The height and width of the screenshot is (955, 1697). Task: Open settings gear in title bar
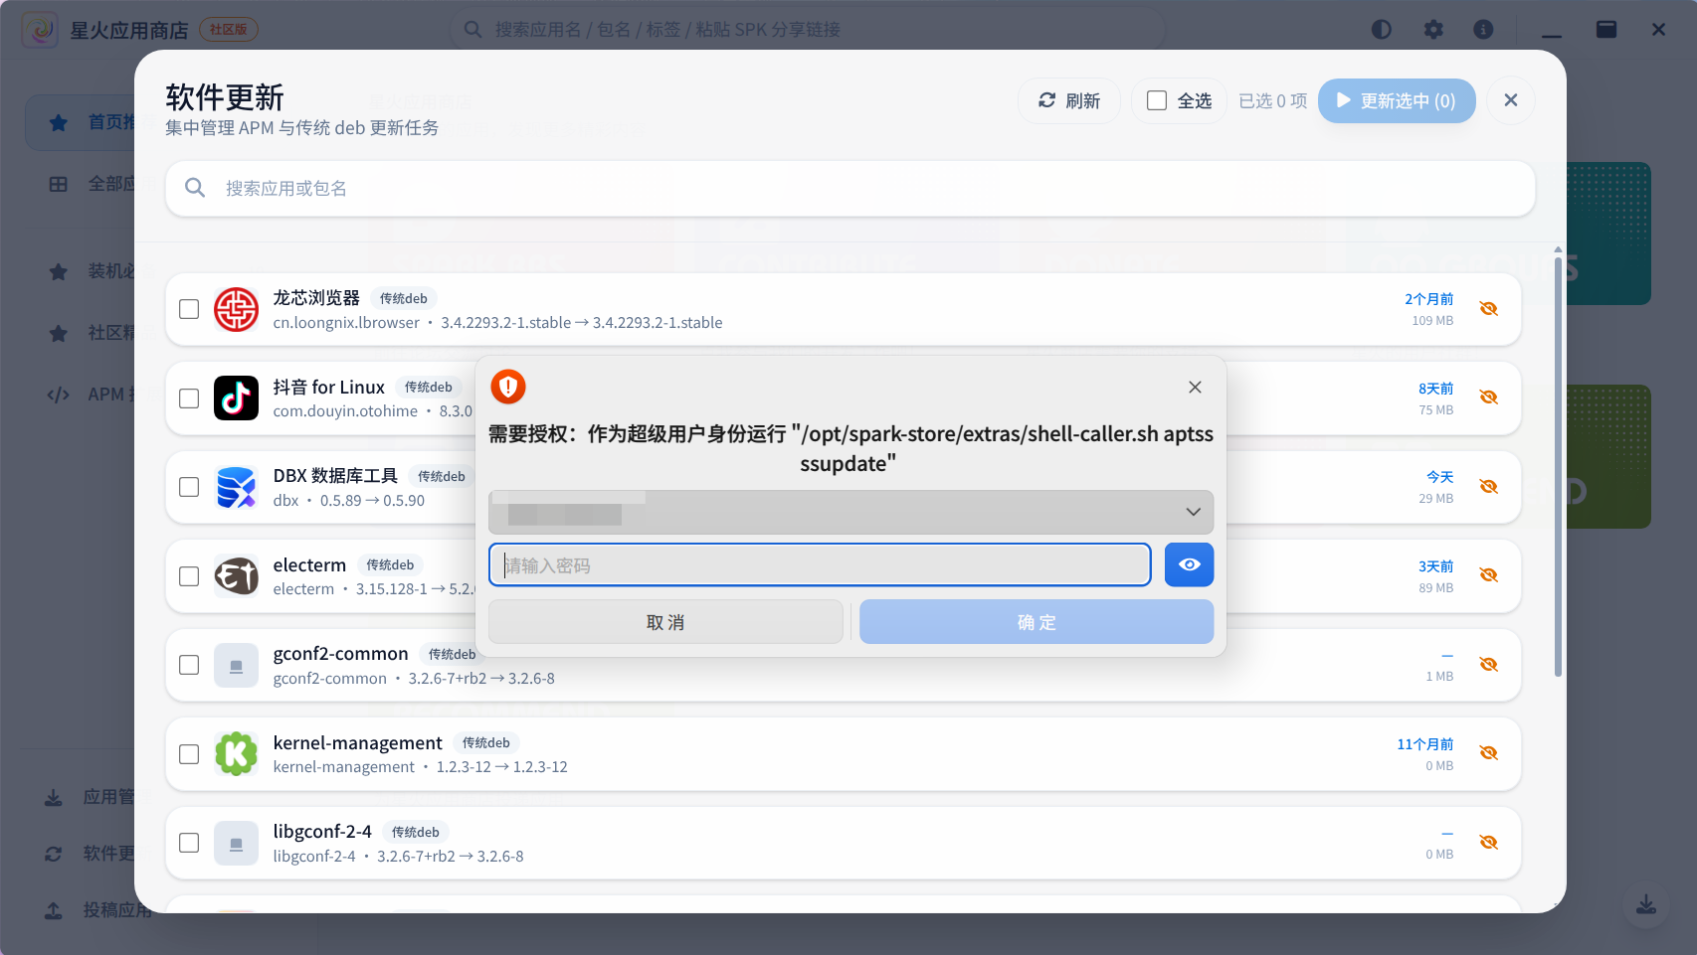click(x=1433, y=30)
